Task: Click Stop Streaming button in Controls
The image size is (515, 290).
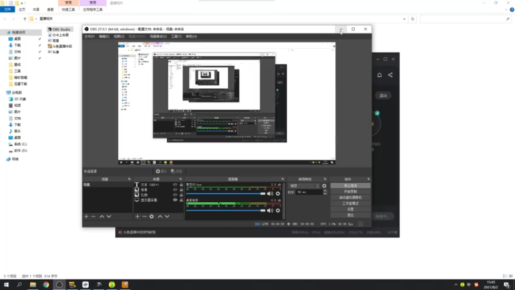Action: [350, 186]
